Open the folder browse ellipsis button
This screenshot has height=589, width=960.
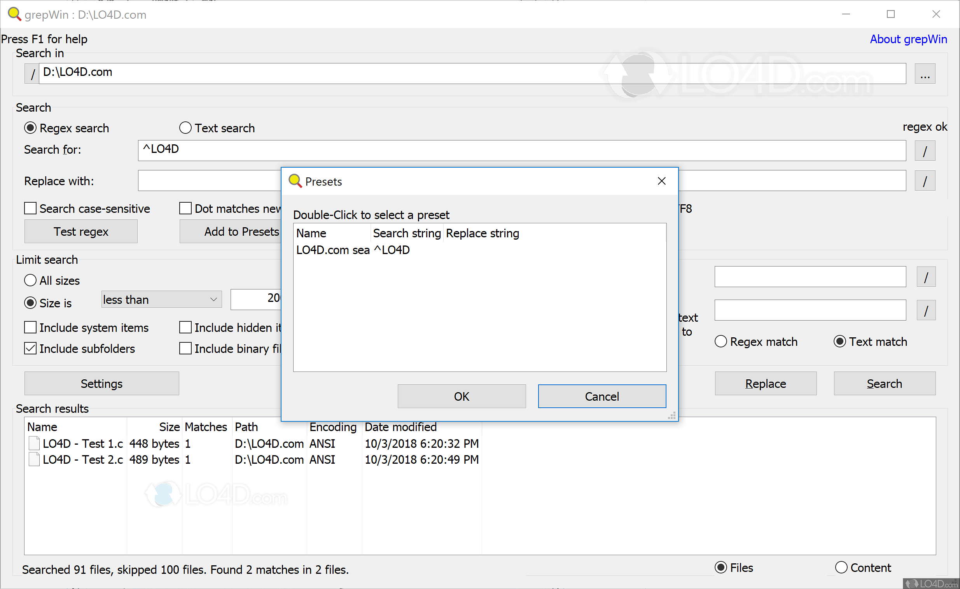pos(925,74)
